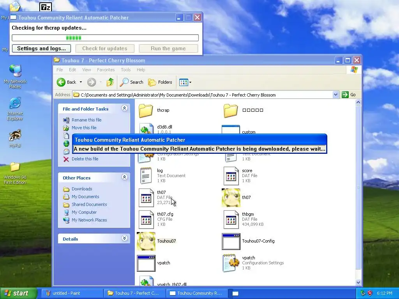Click the file list scroll down arrow
This screenshot has height=299, width=399.
[x=358, y=282]
